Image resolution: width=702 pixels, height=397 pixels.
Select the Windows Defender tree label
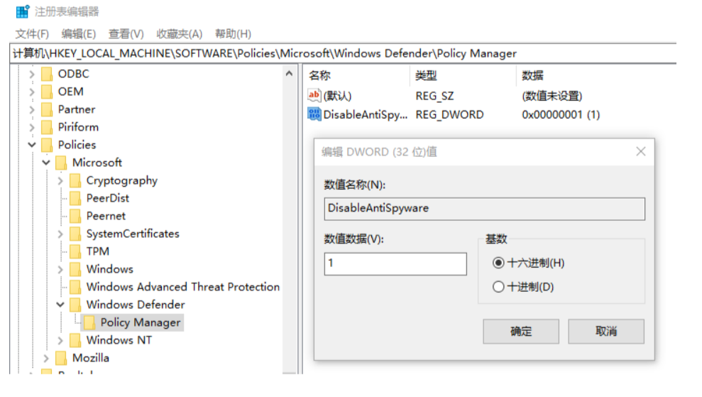136,305
